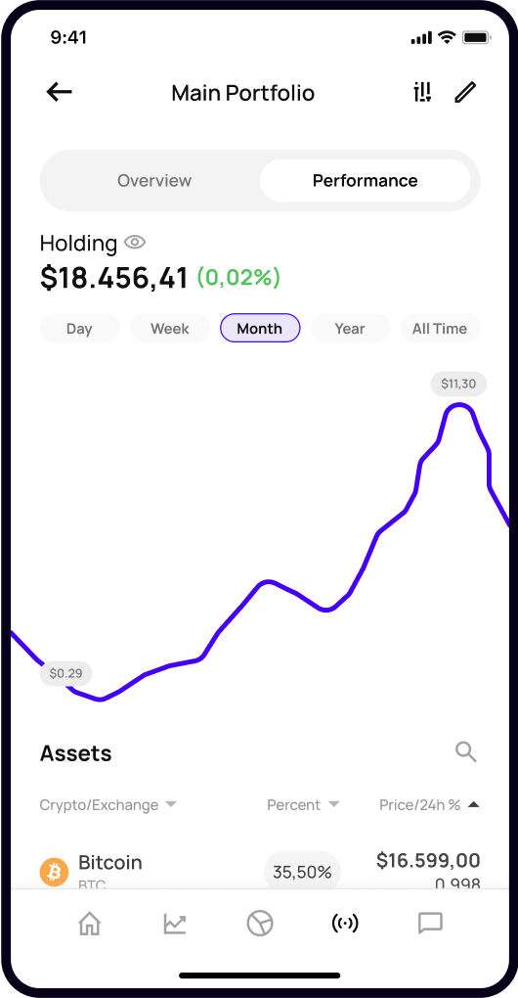This screenshot has width=518, height=998.
Task: Tap the back arrow icon
Action: point(59,93)
